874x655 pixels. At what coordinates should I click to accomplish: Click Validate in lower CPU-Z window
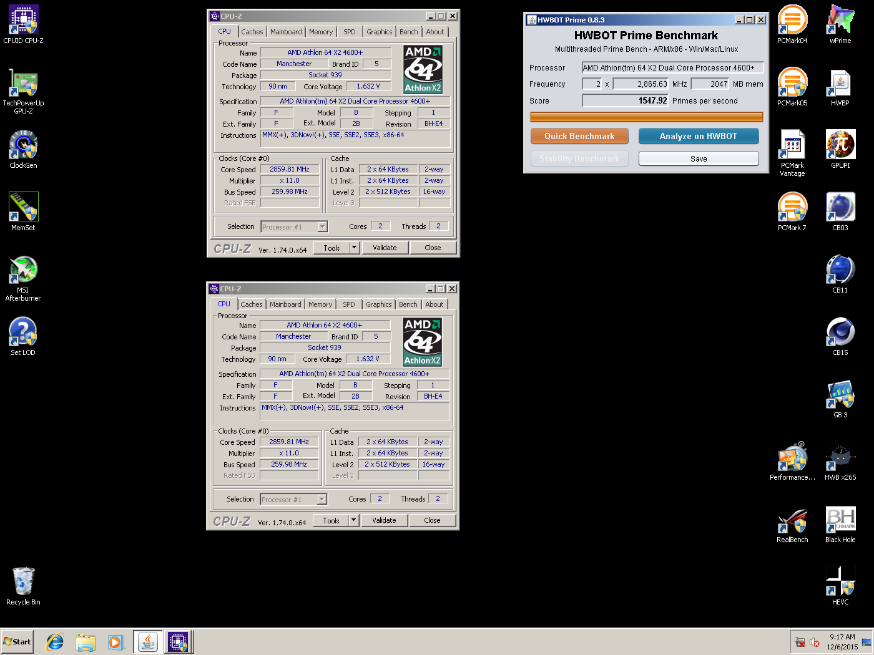[x=384, y=520]
